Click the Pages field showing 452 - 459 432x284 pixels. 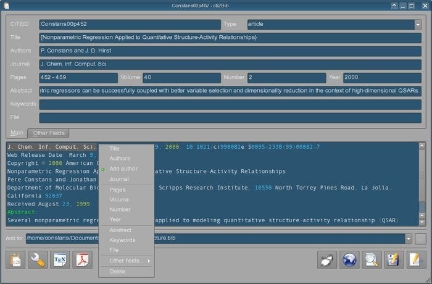[x=78, y=78]
